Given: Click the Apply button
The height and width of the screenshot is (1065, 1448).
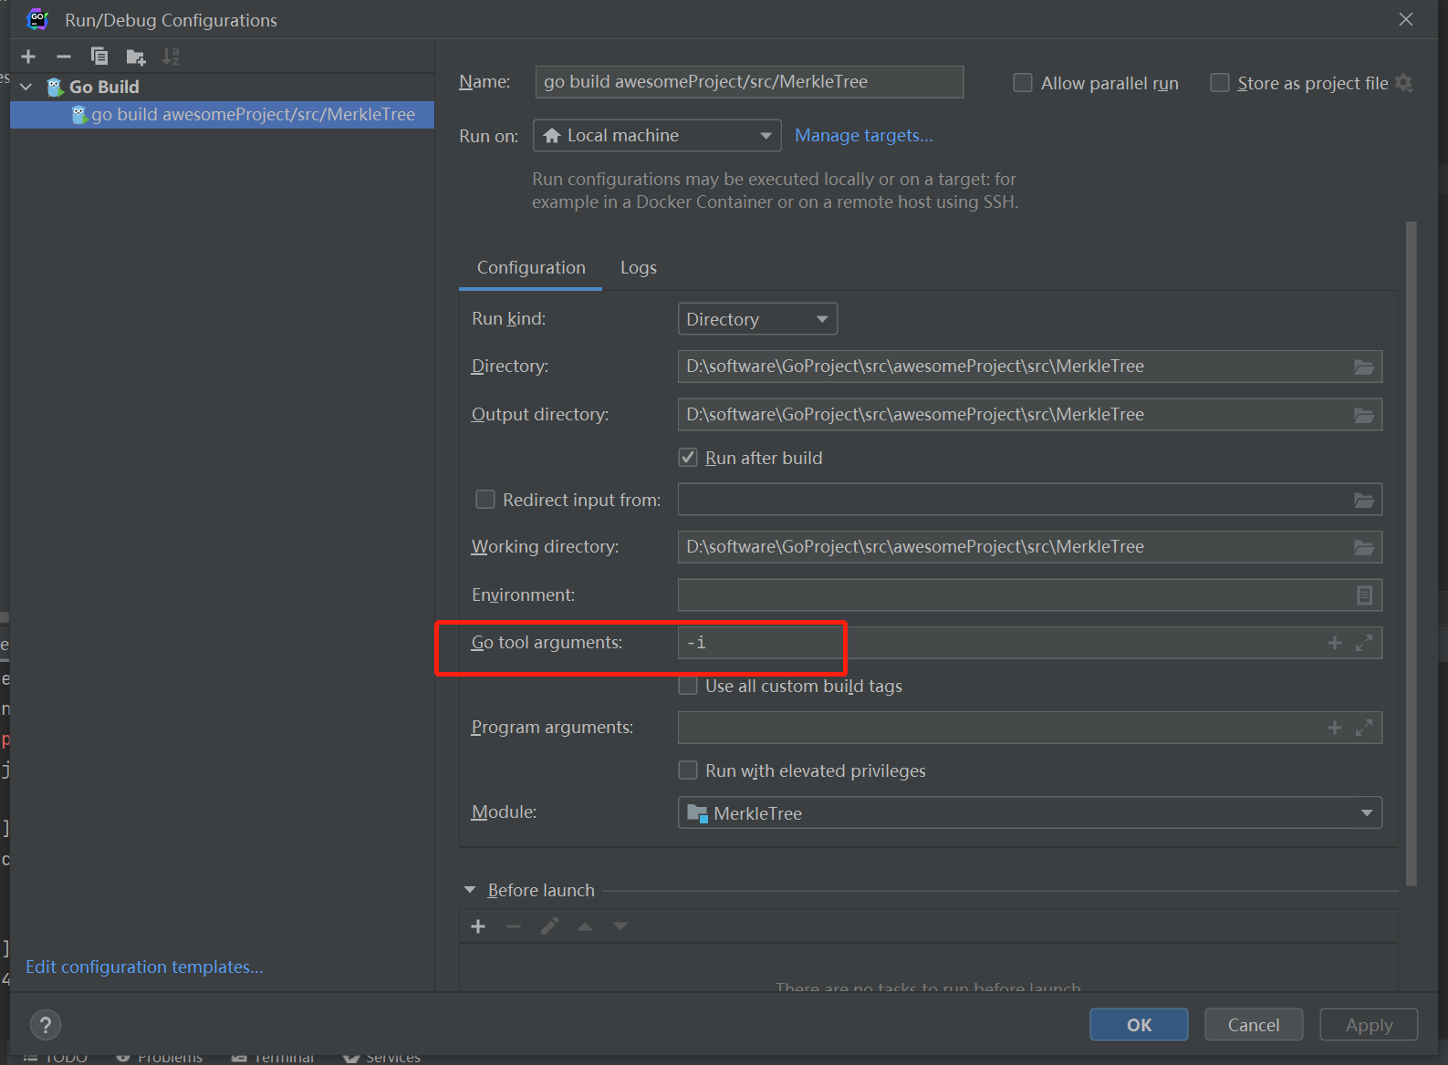Looking at the screenshot, I should [1369, 1025].
